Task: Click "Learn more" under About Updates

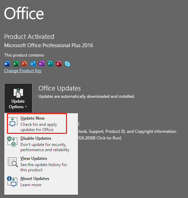Action: (31, 185)
